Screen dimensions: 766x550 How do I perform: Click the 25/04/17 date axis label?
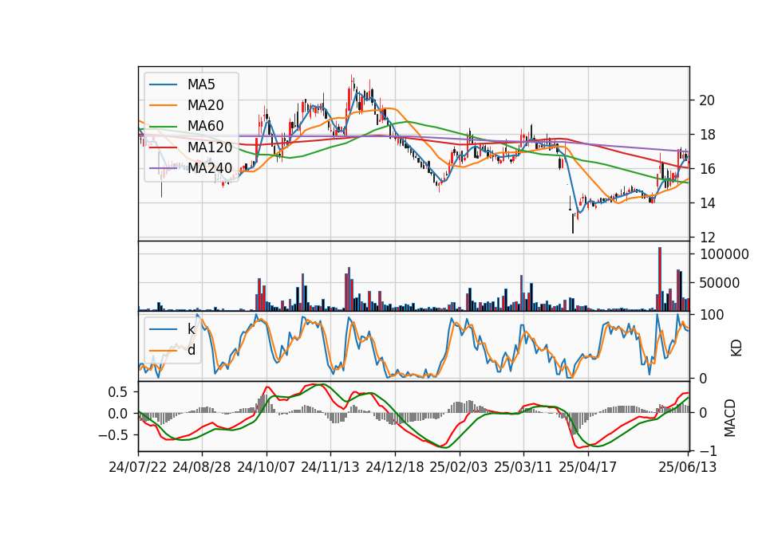(x=588, y=467)
